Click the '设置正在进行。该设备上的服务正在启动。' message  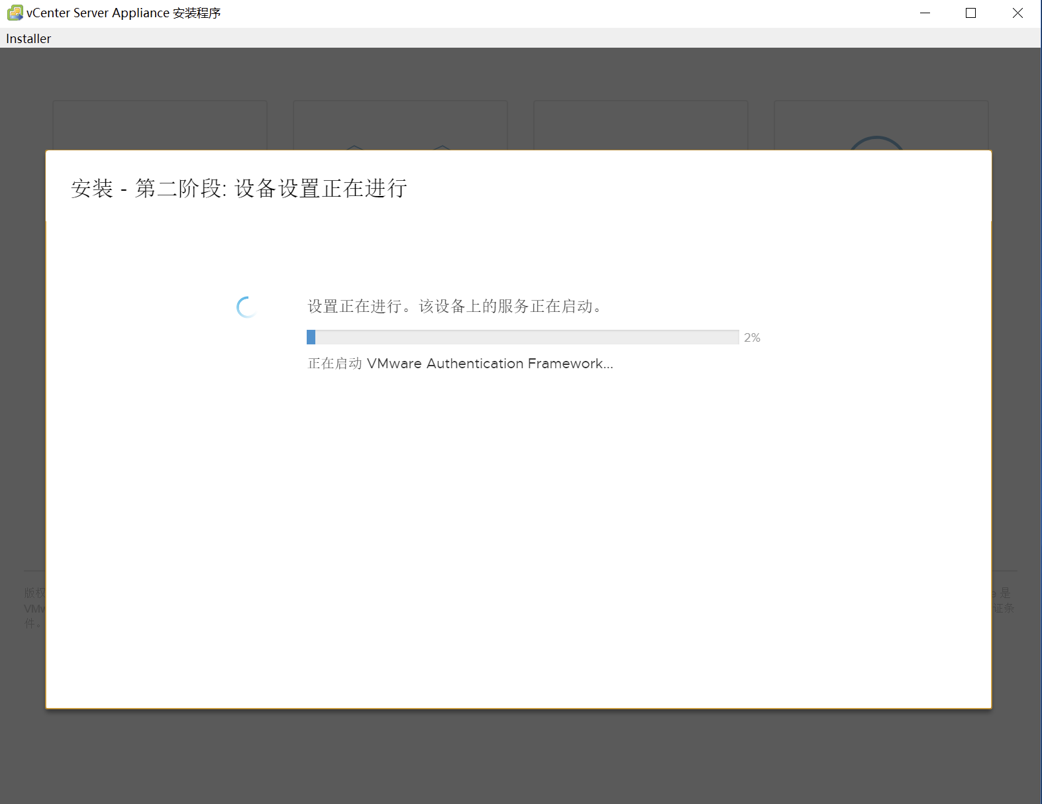(456, 306)
